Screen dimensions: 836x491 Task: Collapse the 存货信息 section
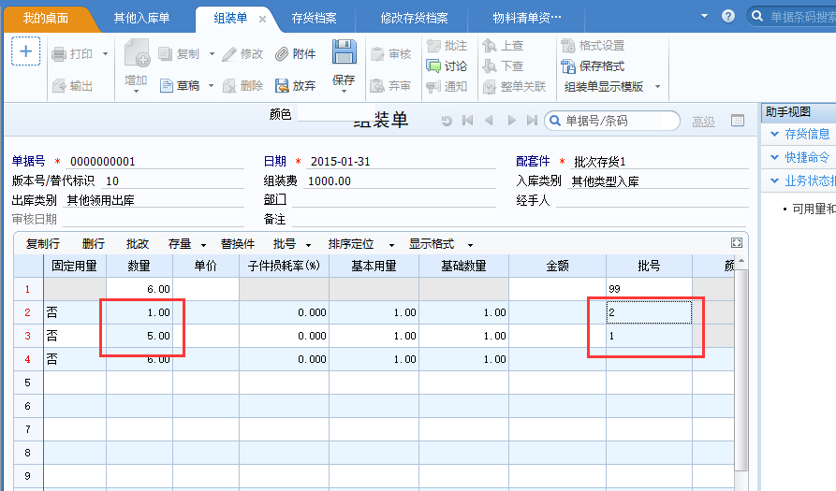(x=775, y=134)
